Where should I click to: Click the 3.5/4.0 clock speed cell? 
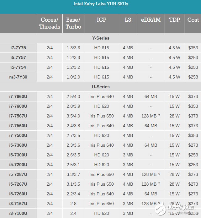[73, 116]
